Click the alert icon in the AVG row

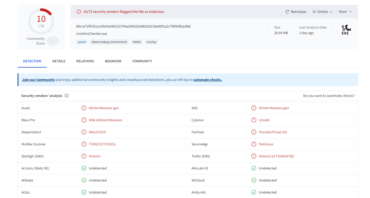coord(254,108)
